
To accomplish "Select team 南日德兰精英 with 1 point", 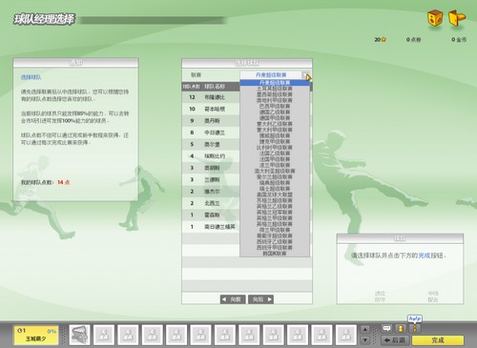I will [211, 227].
